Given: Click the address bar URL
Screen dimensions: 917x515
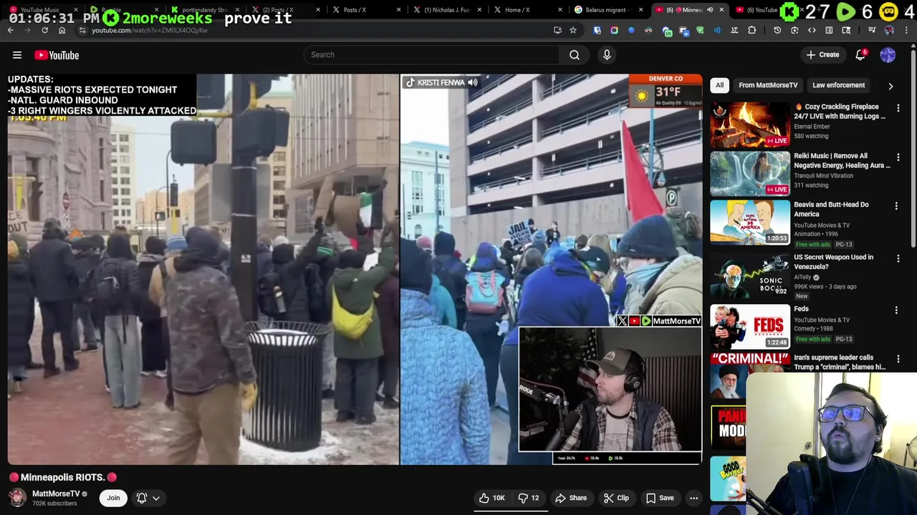Looking at the screenshot, I should (150, 31).
